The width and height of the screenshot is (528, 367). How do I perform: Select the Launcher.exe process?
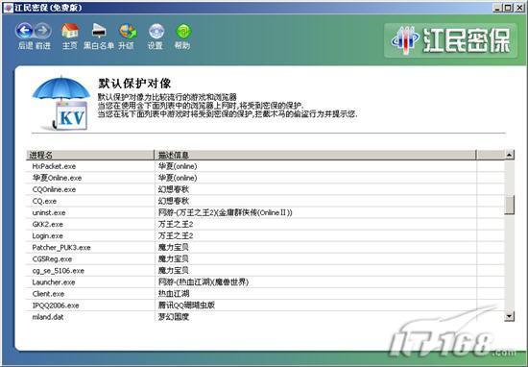coord(54,282)
